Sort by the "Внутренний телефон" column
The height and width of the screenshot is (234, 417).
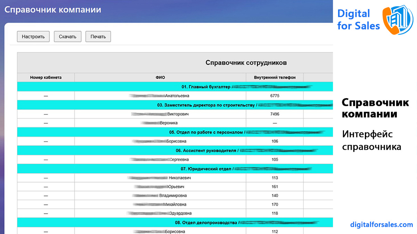(x=275, y=77)
